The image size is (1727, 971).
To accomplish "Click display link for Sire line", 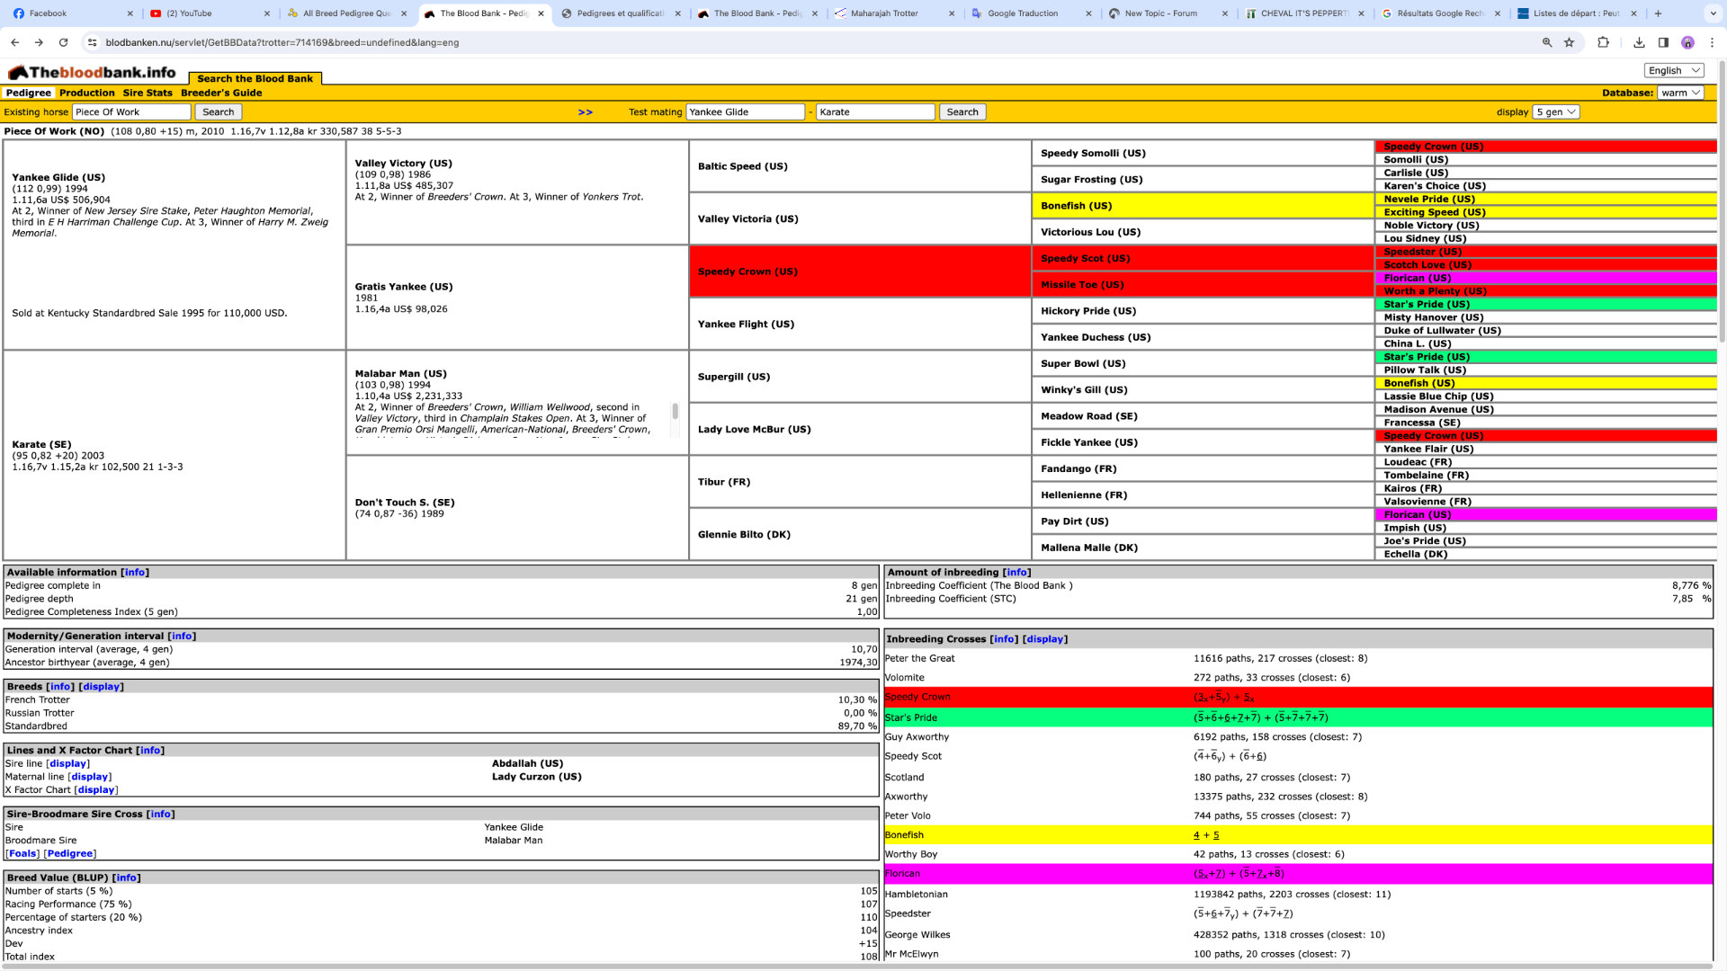I will (x=68, y=763).
